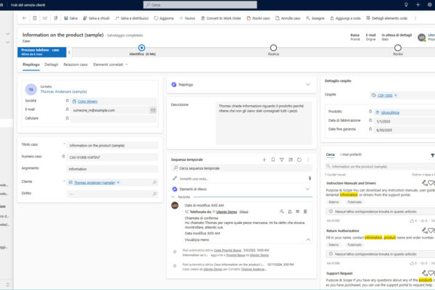The width and height of the screenshot is (435, 290).
Task: Open Thomas Andersen (sample) contact link
Action: (x=64, y=91)
